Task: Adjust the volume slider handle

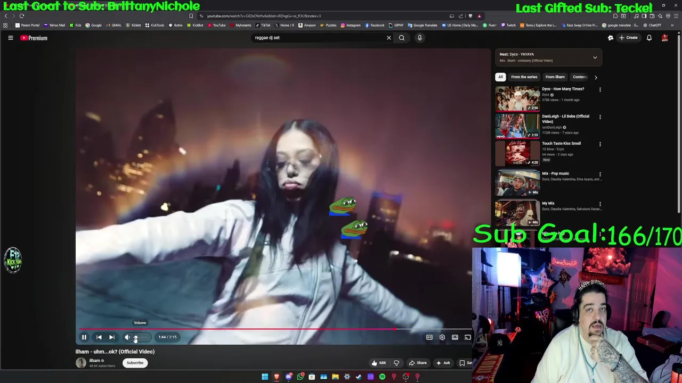Action: (135, 337)
